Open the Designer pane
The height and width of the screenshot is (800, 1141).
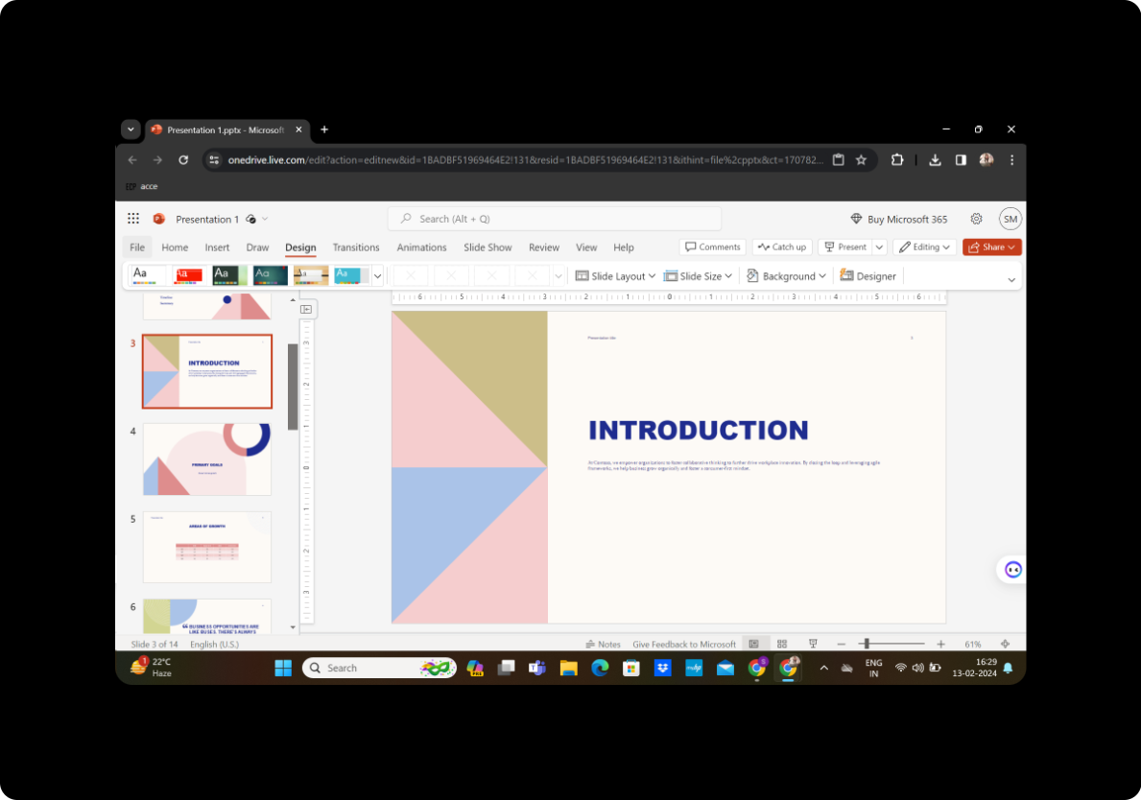pos(868,276)
